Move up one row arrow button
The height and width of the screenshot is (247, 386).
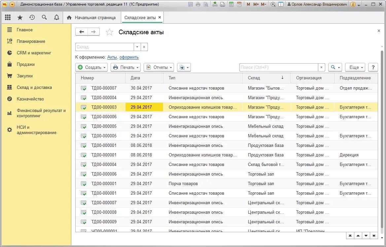click(358, 236)
